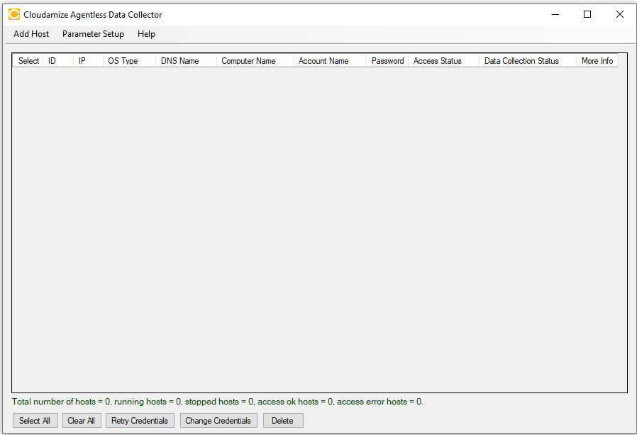This screenshot has height=435, width=637.
Task: Open the Parameter Setup menu
Action: point(93,34)
